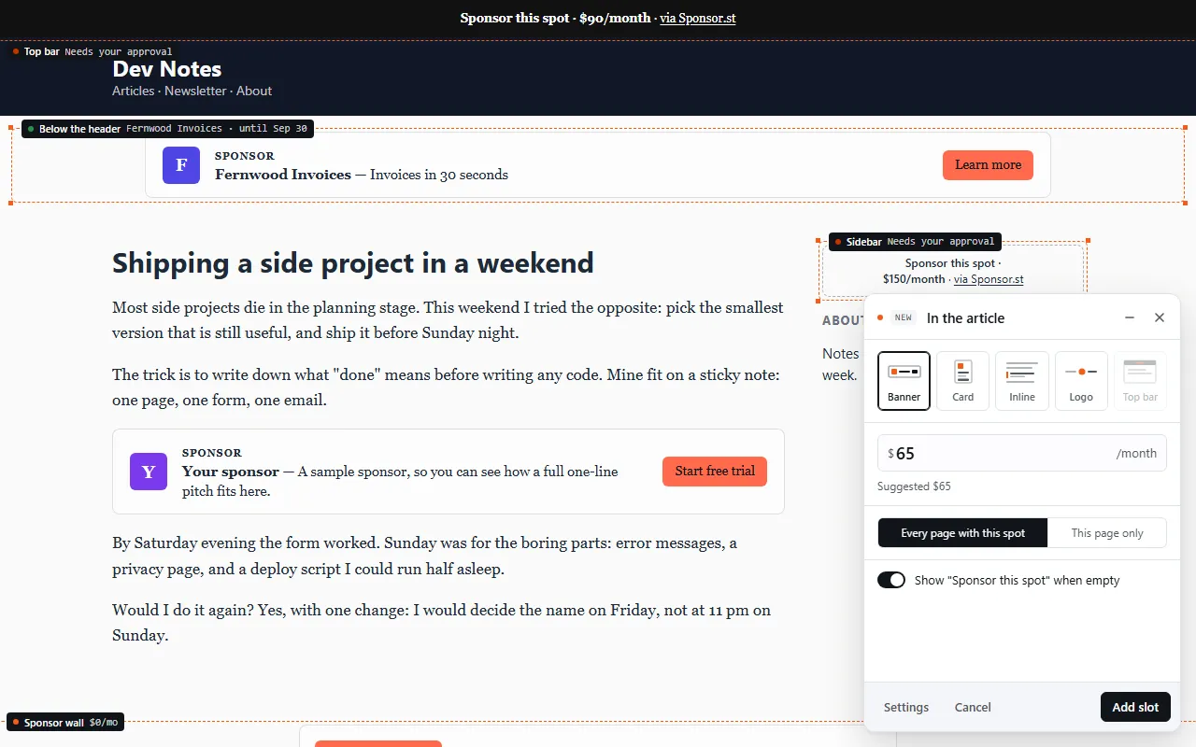Image resolution: width=1196 pixels, height=747 pixels.
Task: Click the purple "Y" sponsor logo
Action: pyautogui.click(x=149, y=472)
